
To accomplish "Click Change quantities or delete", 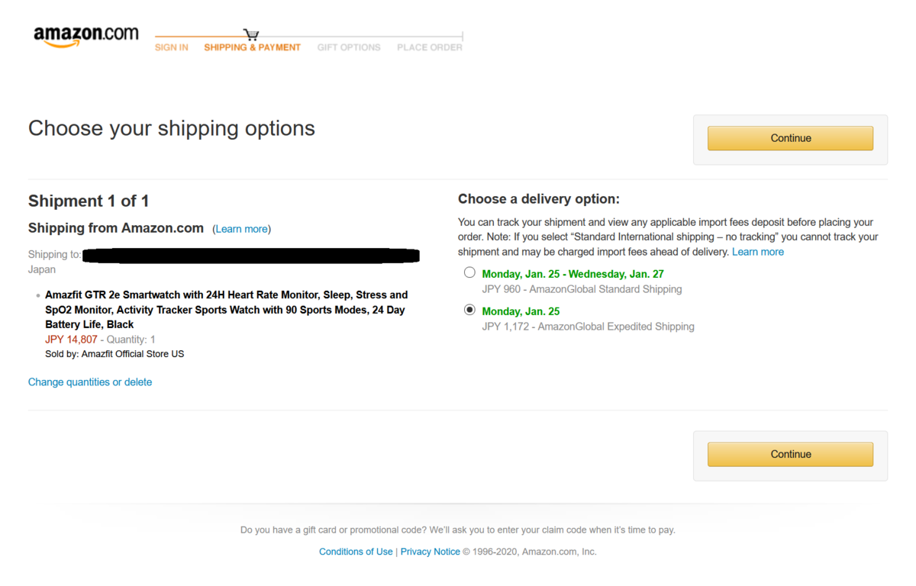I will click(90, 382).
